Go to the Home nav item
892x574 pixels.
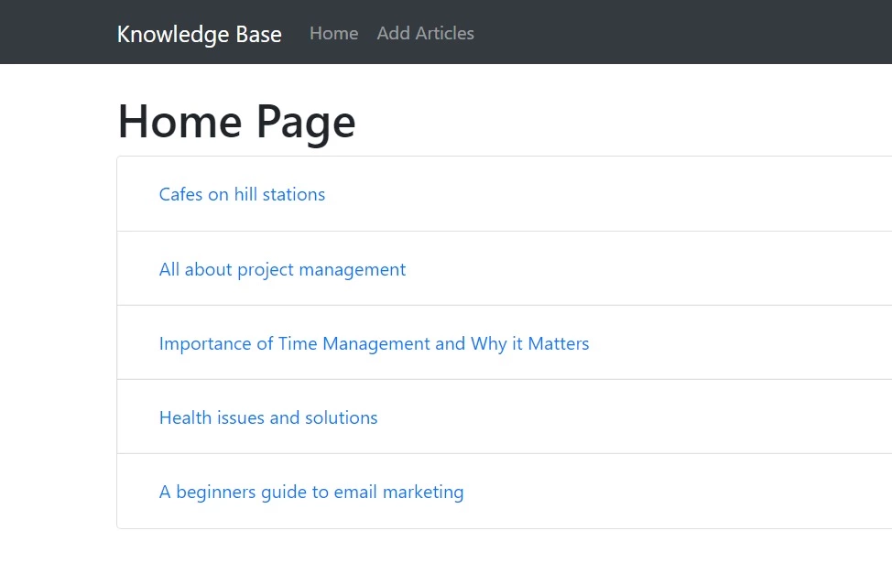tap(333, 33)
